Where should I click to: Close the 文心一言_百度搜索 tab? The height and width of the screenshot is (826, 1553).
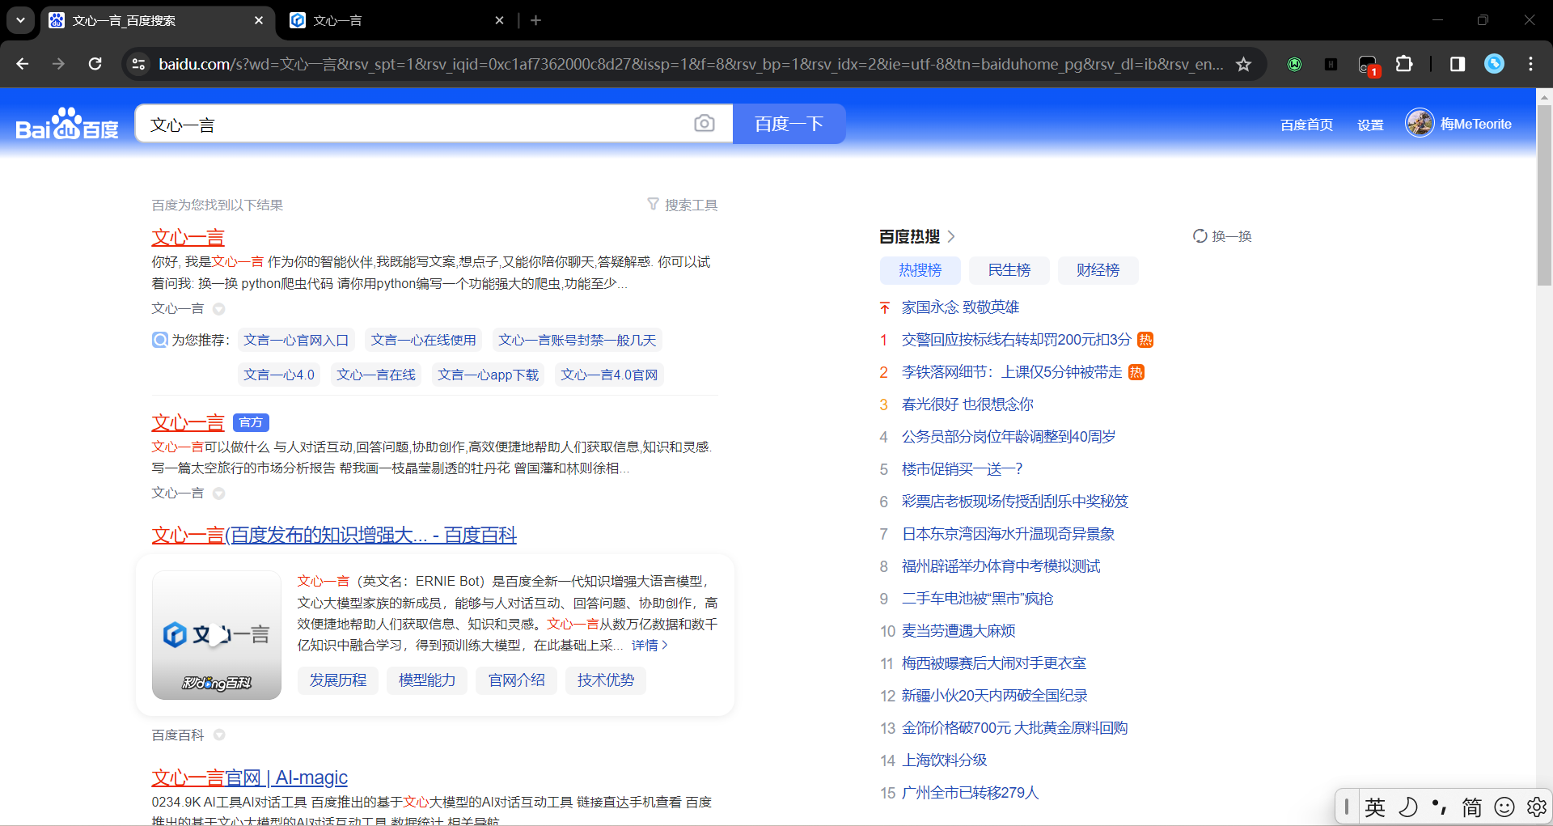click(259, 20)
